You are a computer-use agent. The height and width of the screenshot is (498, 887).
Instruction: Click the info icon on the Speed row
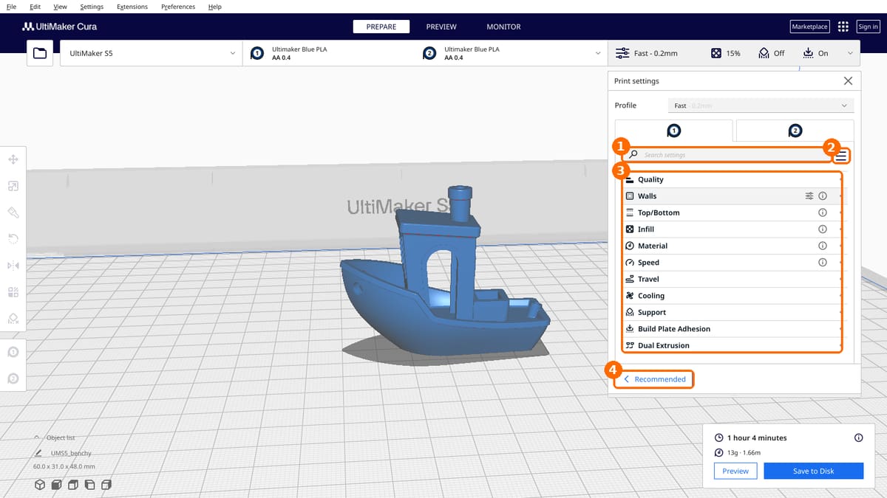click(x=823, y=263)
